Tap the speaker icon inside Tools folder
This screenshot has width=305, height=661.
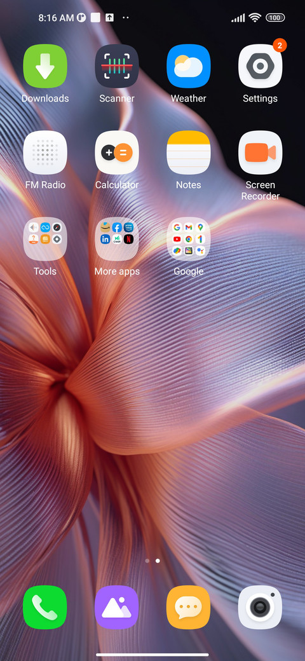34,228
